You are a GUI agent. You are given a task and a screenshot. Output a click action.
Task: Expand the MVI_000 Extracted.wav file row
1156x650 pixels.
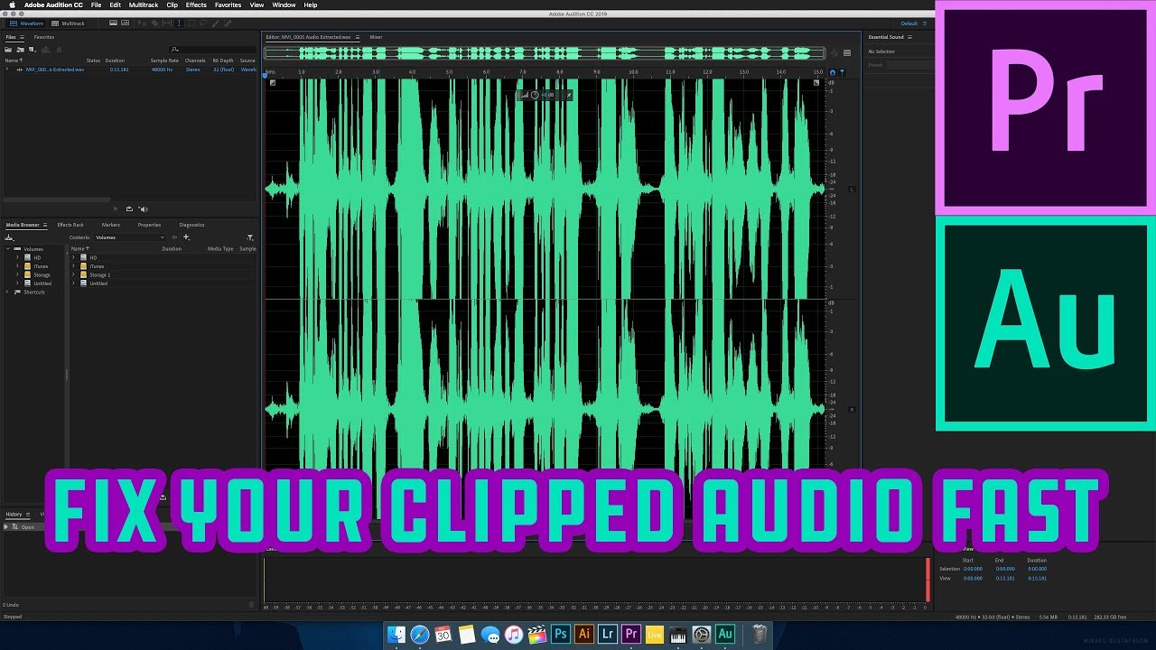coord(7,70)
